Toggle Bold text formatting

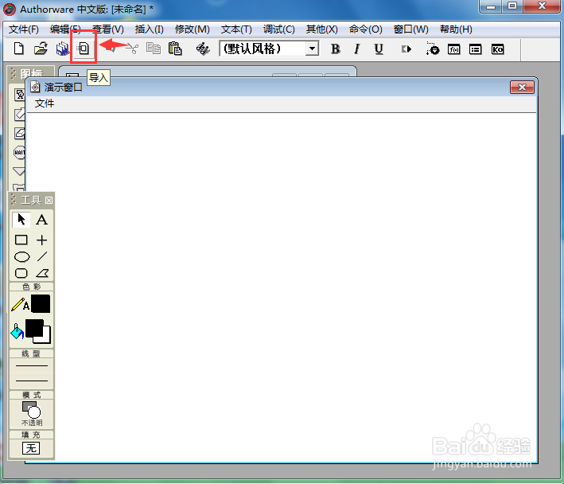point(335,49)
